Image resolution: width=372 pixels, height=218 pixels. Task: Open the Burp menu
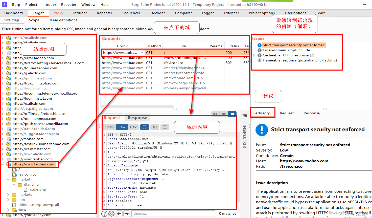pos(16,5)
